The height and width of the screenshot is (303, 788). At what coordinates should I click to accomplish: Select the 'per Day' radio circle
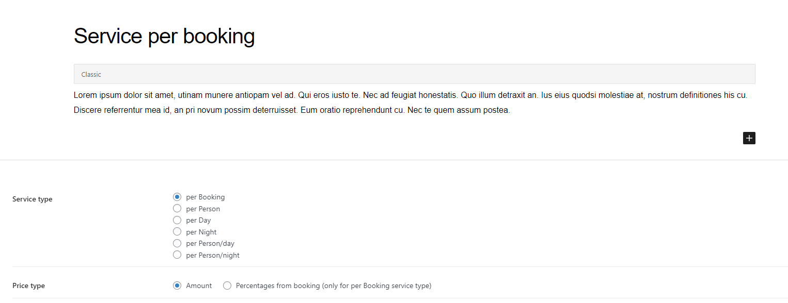(177, 220)
